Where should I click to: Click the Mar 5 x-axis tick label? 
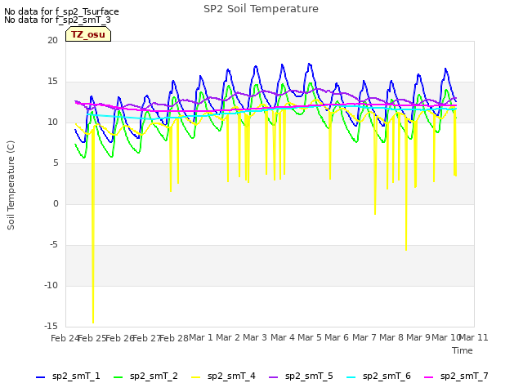pyautogui.click(x=310, y=337)
